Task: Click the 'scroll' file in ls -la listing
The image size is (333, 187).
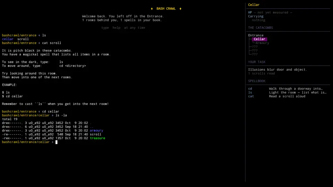Action: pyautogui.click(x=95, y=134)
